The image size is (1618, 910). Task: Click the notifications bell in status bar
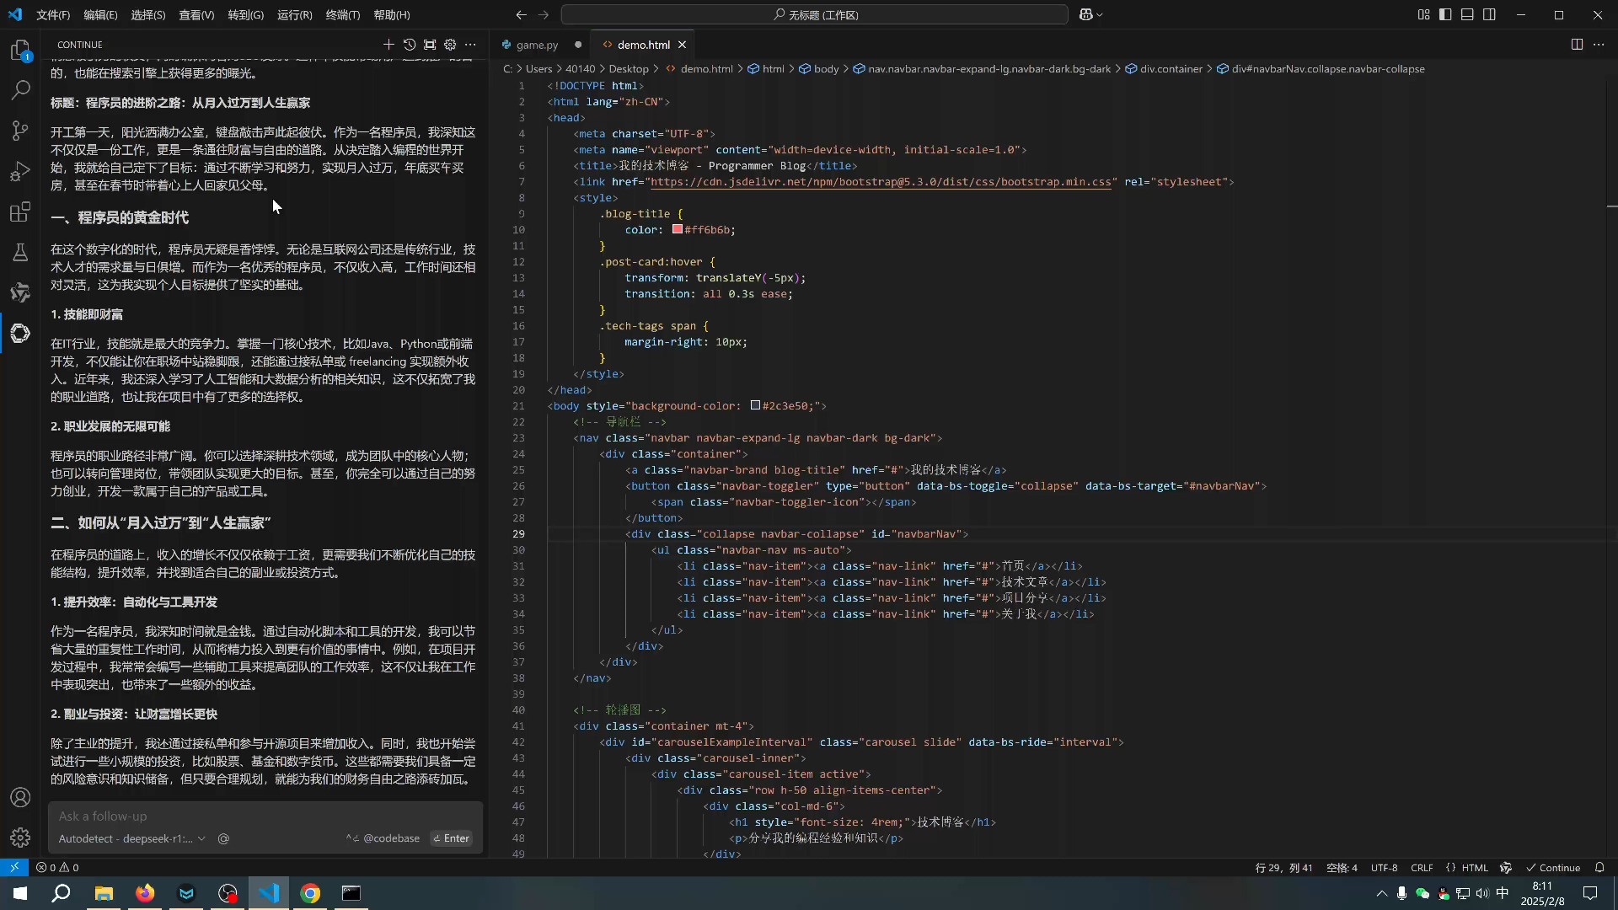click(1600, 867)
